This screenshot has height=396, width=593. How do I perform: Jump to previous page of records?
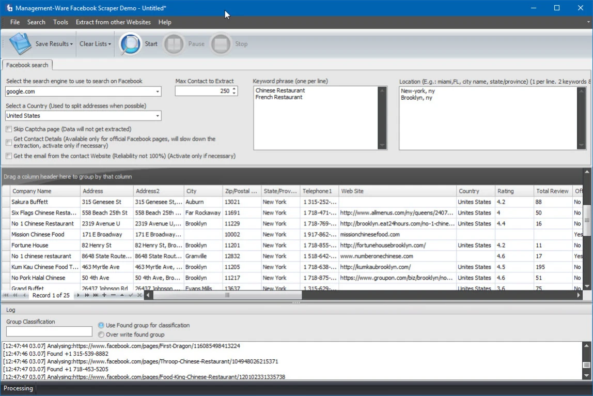click(15, 295)
